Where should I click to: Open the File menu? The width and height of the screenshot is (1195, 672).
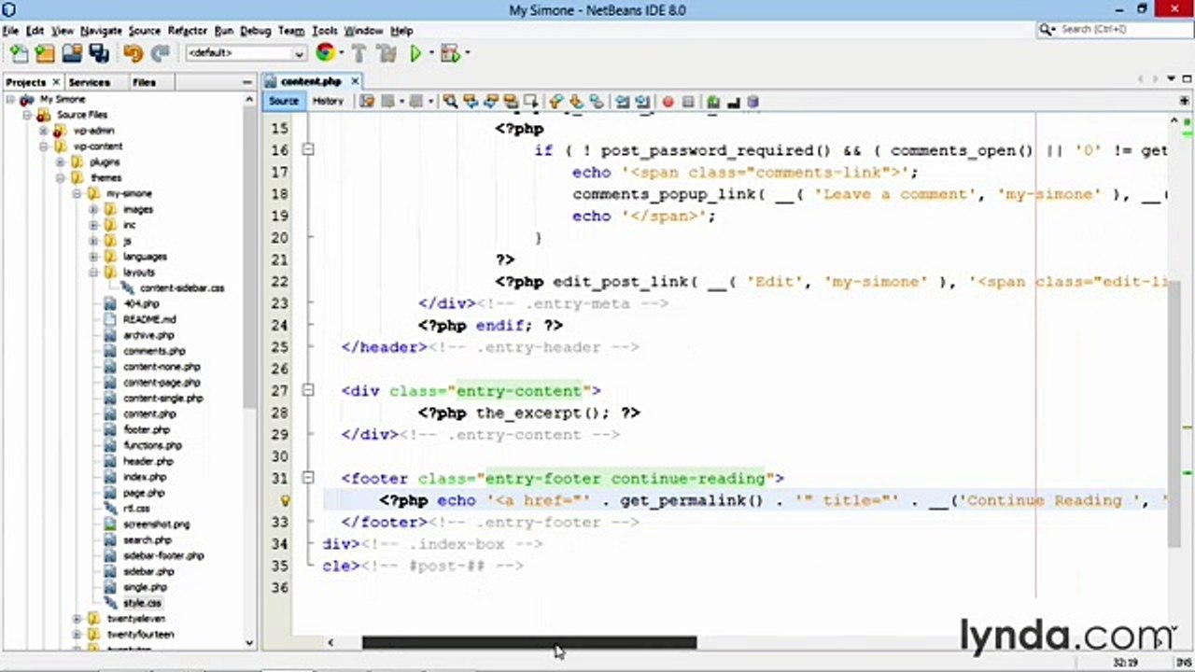[10, 31]
